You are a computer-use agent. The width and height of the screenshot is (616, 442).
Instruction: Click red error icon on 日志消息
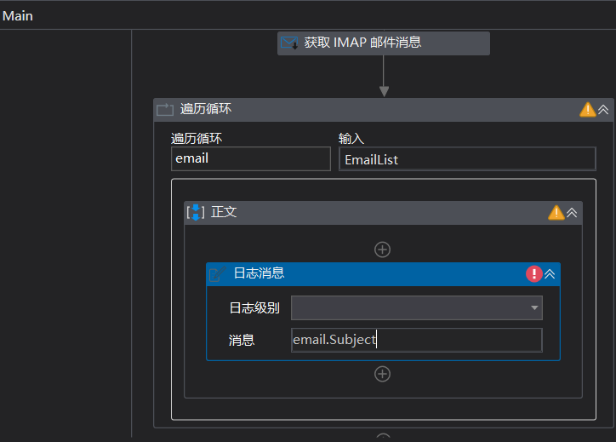coord(534,273)
